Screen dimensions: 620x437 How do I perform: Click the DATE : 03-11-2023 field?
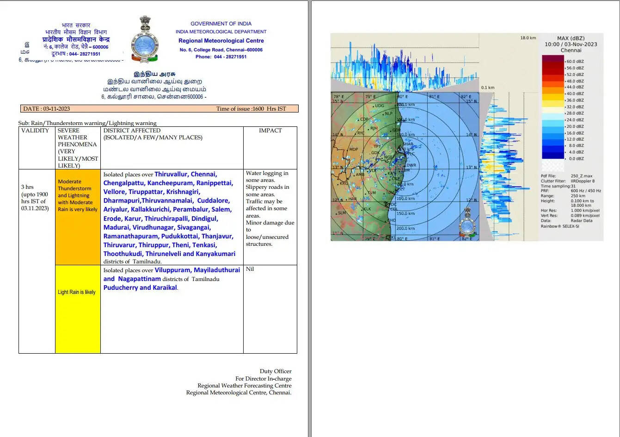coord(46,109)
